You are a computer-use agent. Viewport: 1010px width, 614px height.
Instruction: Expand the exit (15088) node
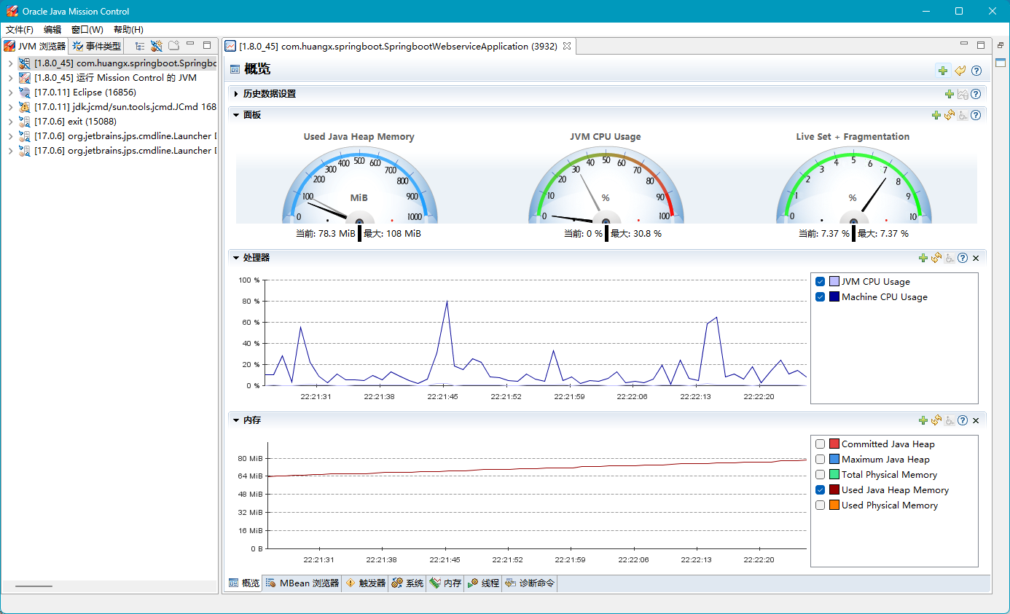pos(10,122)
